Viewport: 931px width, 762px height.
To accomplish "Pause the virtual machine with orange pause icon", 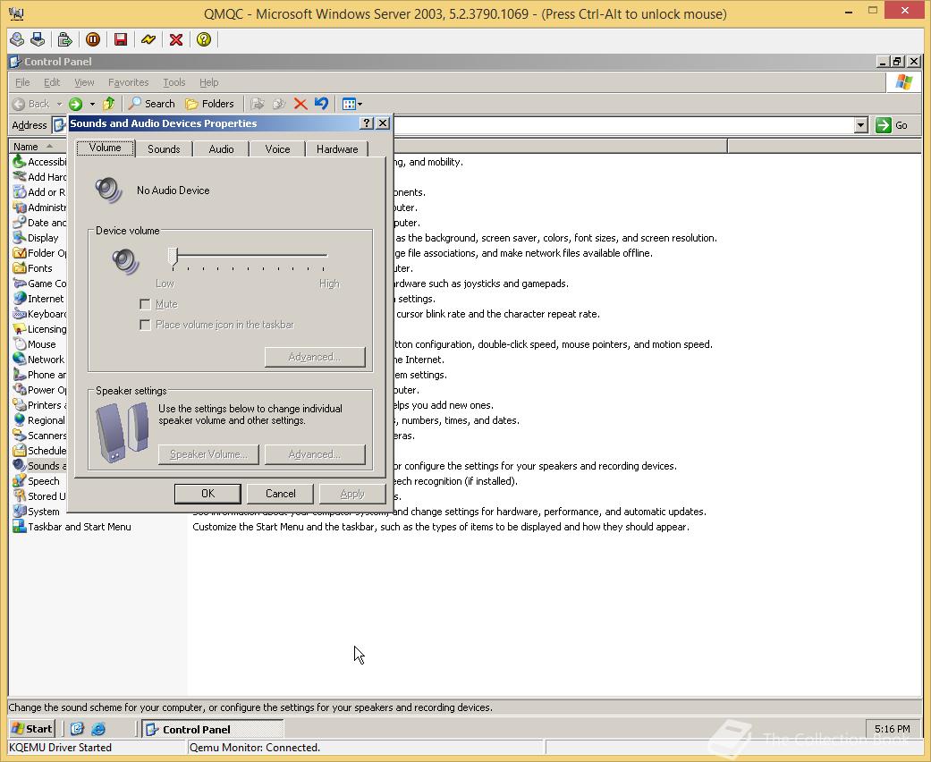I will coord(93,39).
